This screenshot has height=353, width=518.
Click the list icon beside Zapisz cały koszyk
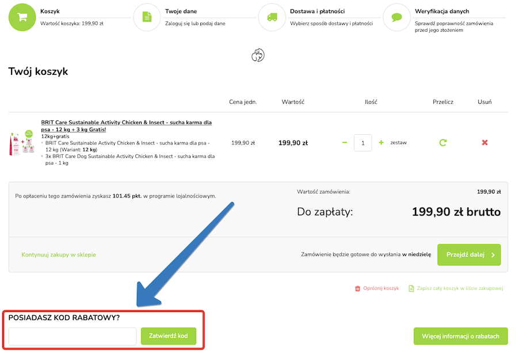point(410,288)
